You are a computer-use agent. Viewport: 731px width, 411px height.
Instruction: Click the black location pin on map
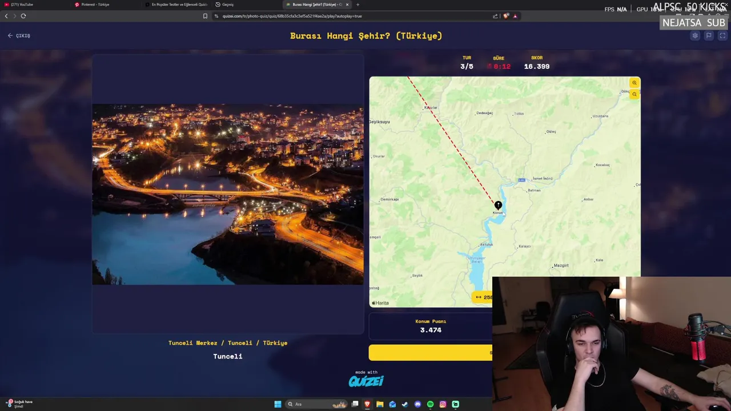[x=498, y=205]
